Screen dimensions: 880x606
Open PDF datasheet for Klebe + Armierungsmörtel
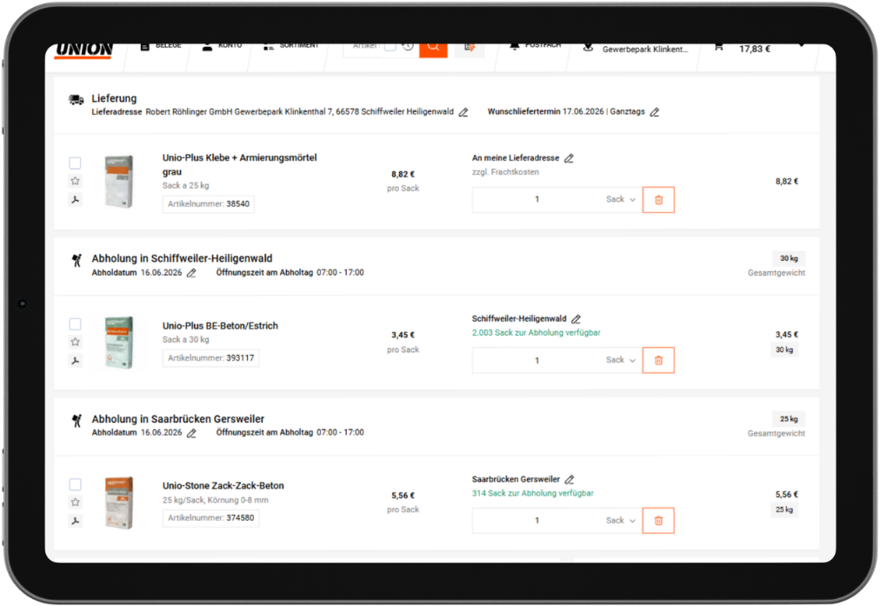75,200
